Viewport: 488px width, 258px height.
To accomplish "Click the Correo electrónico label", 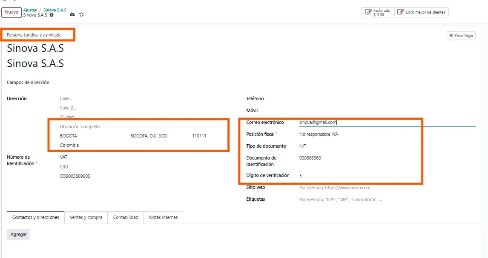I will (x=265, y=123).
